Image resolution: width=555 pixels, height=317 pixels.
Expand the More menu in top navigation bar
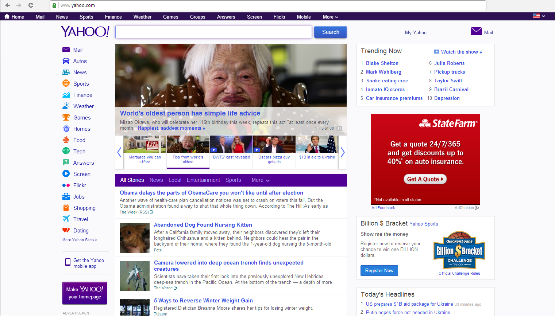[331, 17]
